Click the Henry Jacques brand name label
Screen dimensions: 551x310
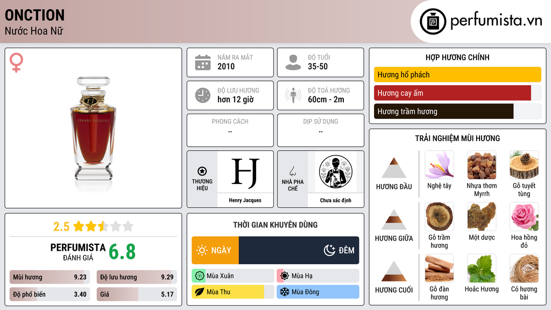point(245,200)
